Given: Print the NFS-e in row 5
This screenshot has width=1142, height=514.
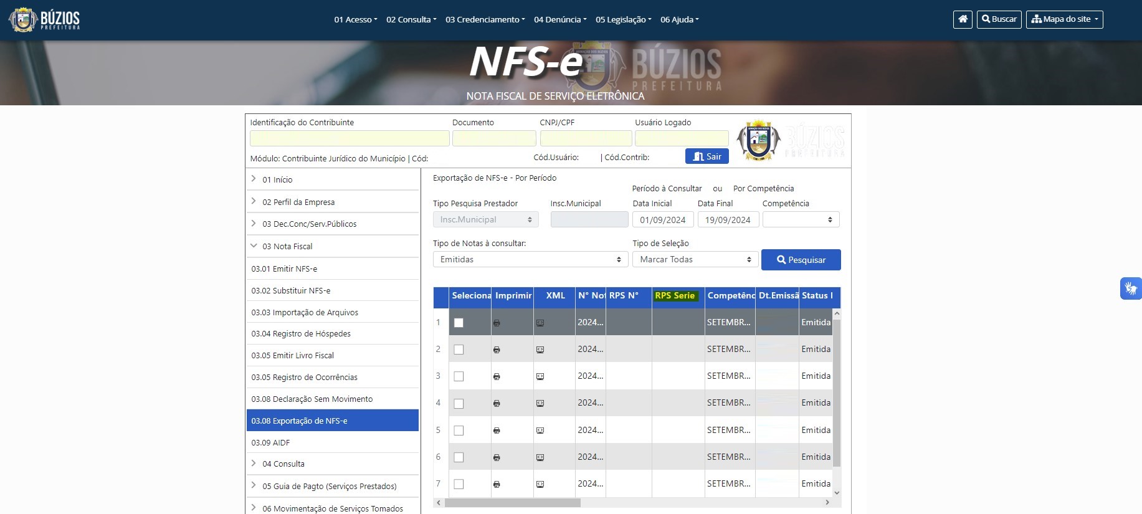Looking at the screenshot, I should coord(497,431).
